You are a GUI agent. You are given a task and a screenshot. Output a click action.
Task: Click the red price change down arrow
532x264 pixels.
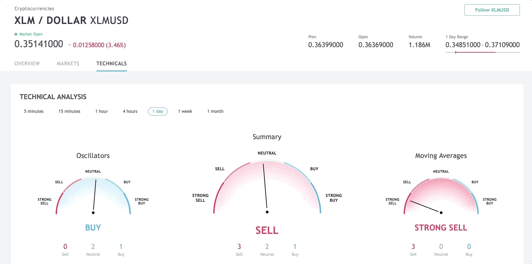70,45
